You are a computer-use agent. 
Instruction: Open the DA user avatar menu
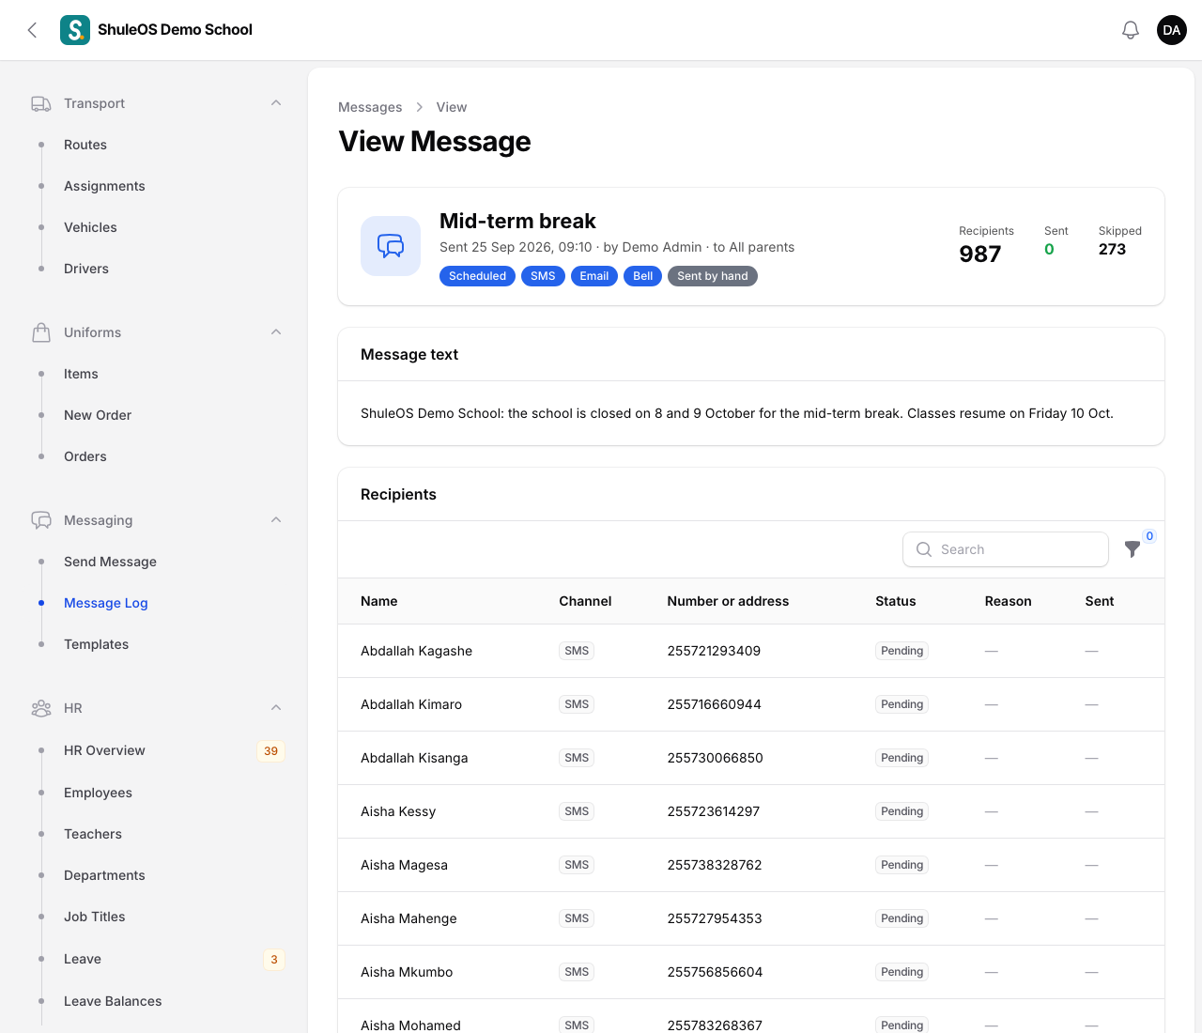1172,30
